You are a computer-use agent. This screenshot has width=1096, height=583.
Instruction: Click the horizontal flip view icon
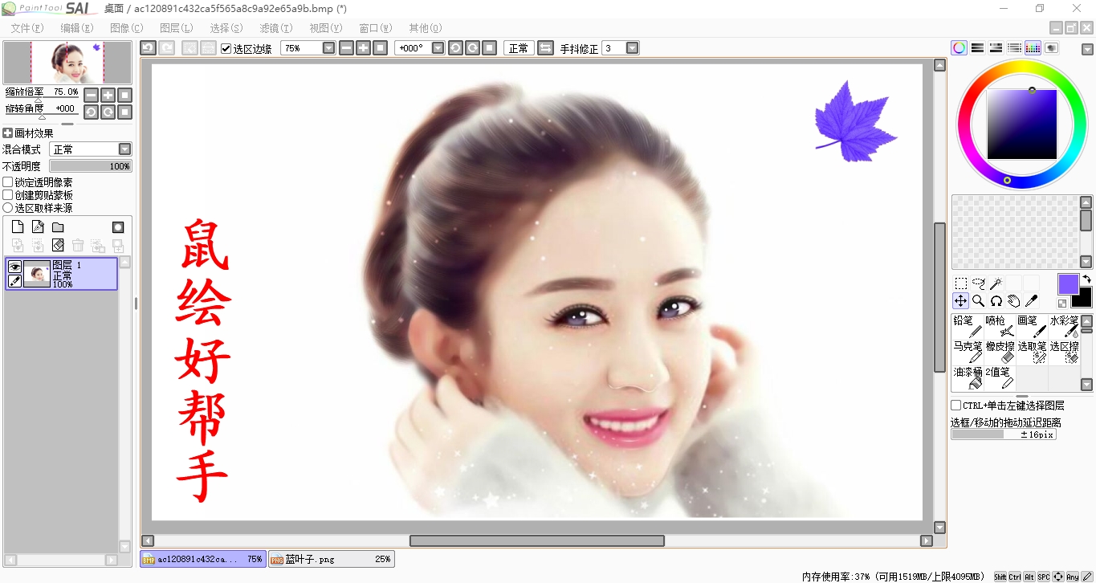click(545, 48)
